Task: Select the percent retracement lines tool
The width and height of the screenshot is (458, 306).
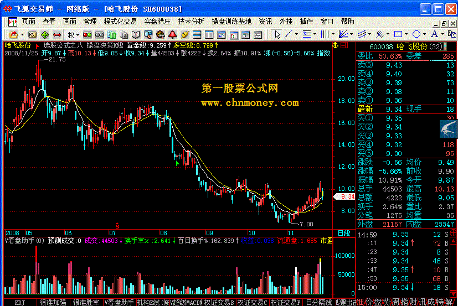Action: click(x=306, y=35)
